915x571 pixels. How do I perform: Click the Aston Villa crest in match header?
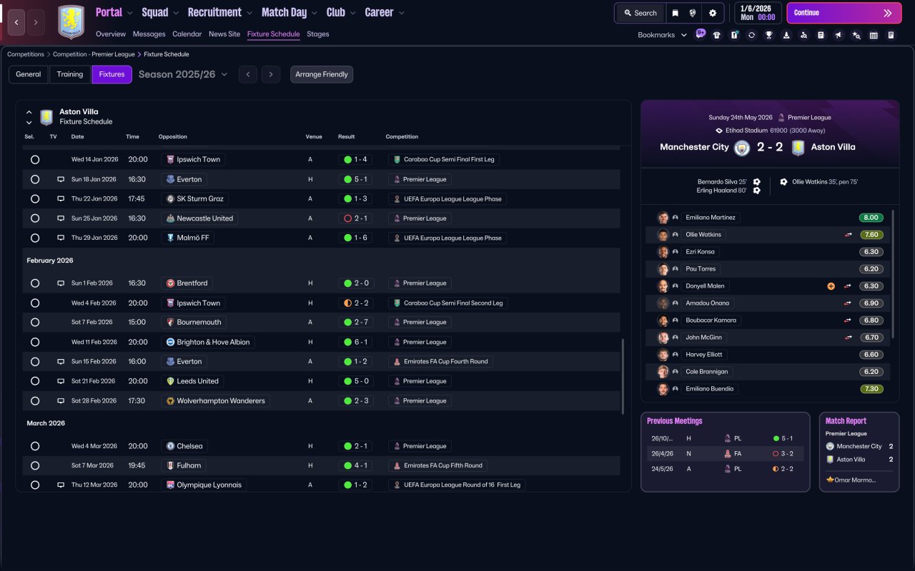[798, 148]
